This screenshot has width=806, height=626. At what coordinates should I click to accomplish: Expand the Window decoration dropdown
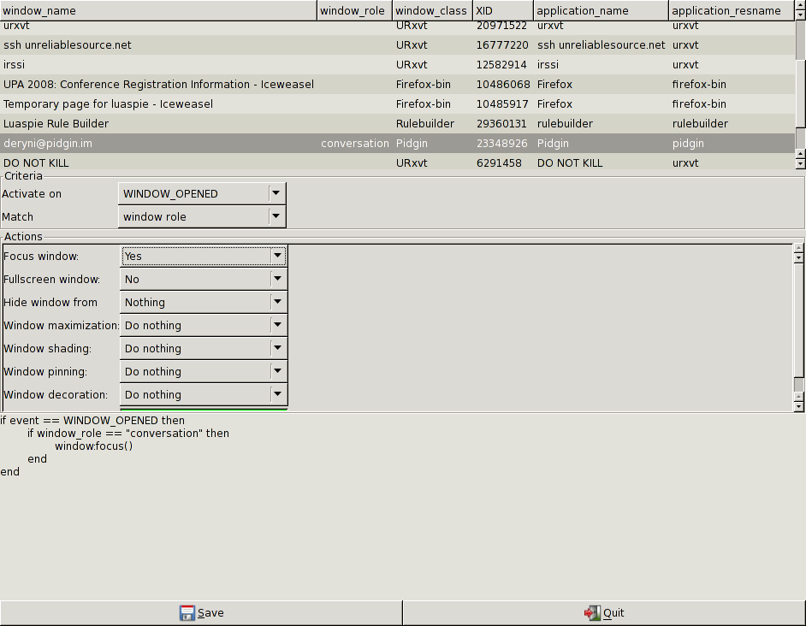(x=204, y=394)
